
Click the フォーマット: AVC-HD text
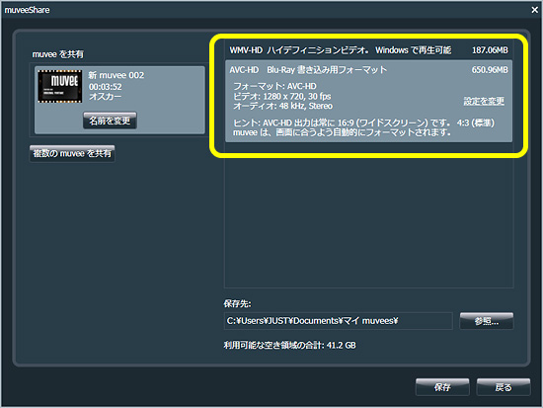pyautogui.click(x=274, y=86)
